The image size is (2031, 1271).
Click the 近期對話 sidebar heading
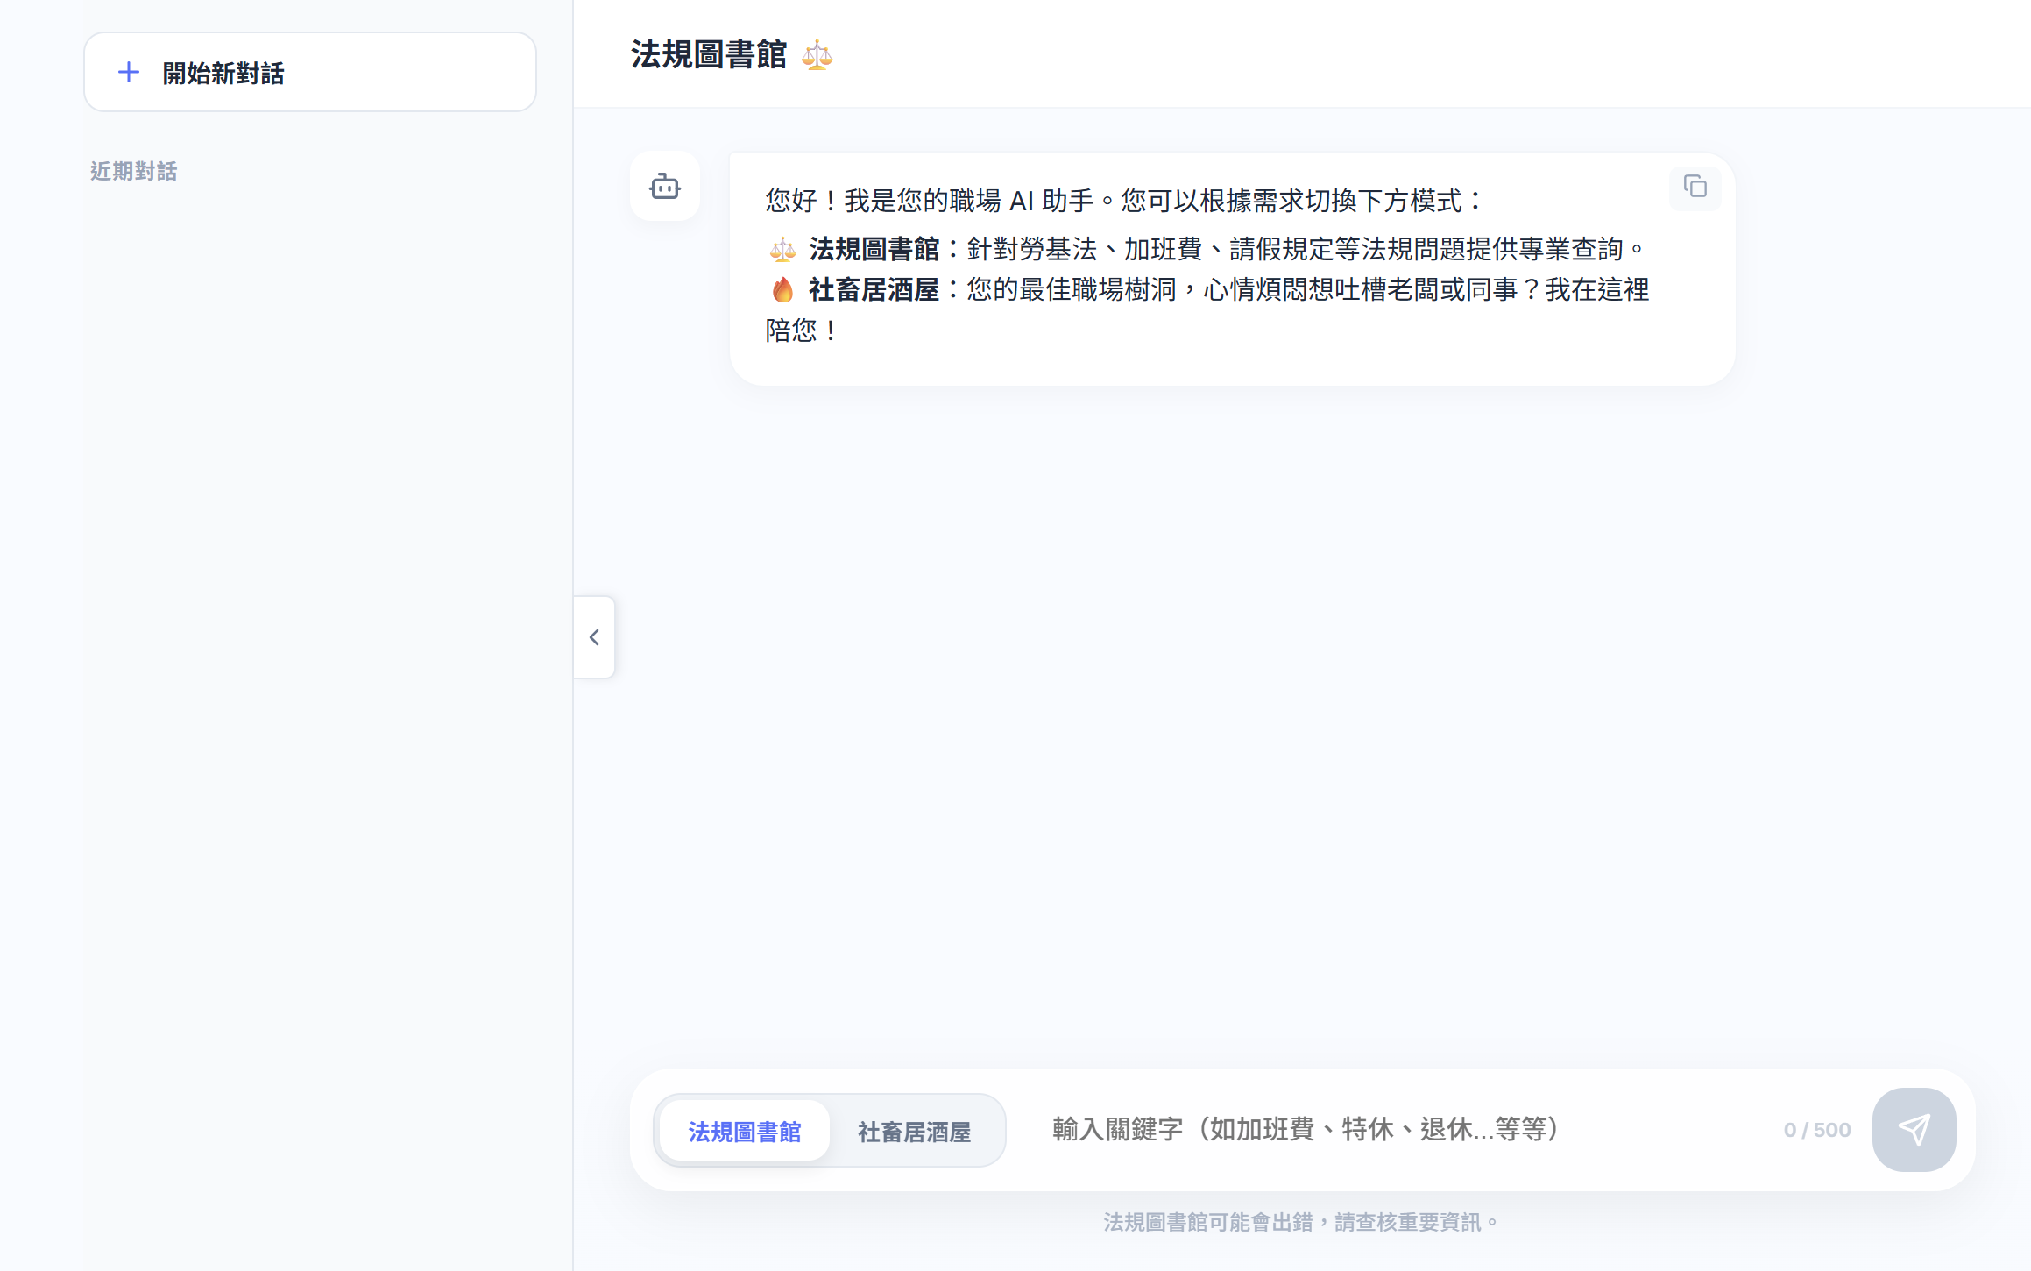click(x=133, y=171)
